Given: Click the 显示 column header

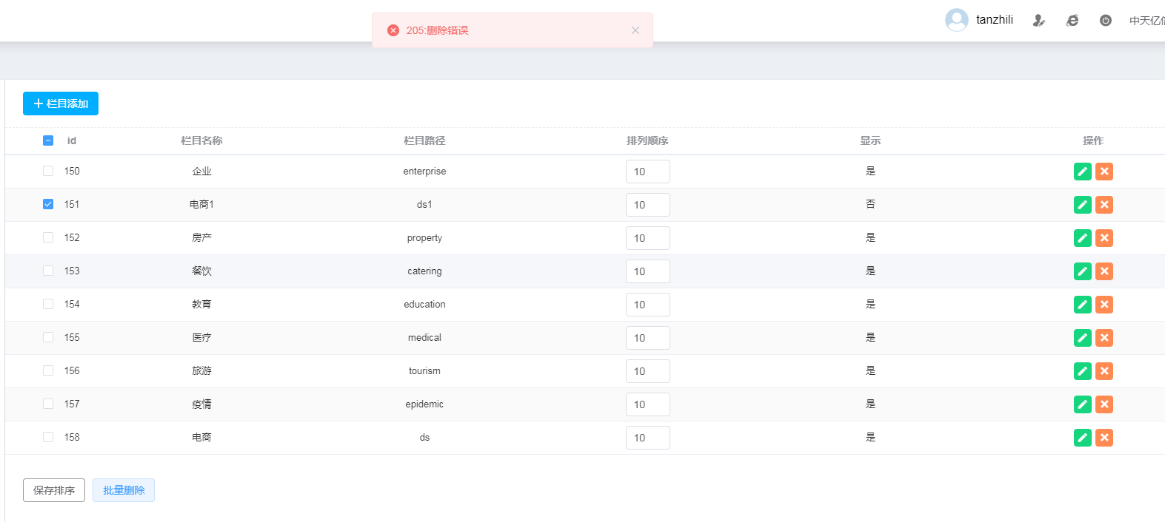Looking at the screenshot, I should coord(870,140).
